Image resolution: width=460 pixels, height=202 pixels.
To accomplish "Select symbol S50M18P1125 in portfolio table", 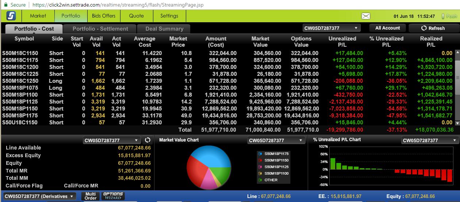I will coord(20,102).
